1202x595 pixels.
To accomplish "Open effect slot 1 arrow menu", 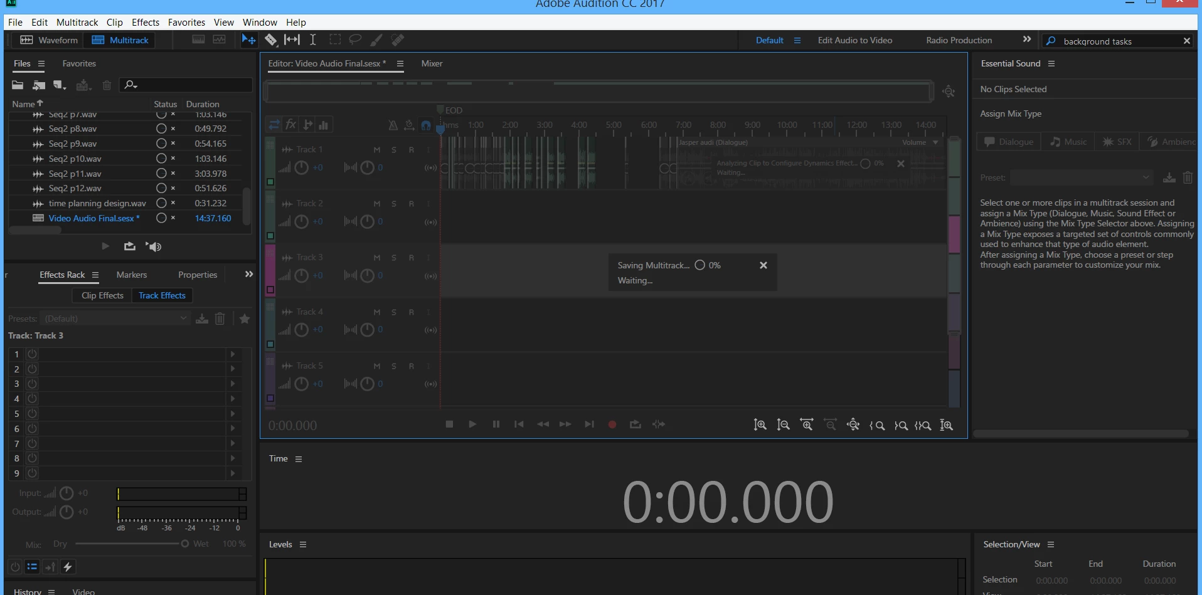I will [233, 354].
